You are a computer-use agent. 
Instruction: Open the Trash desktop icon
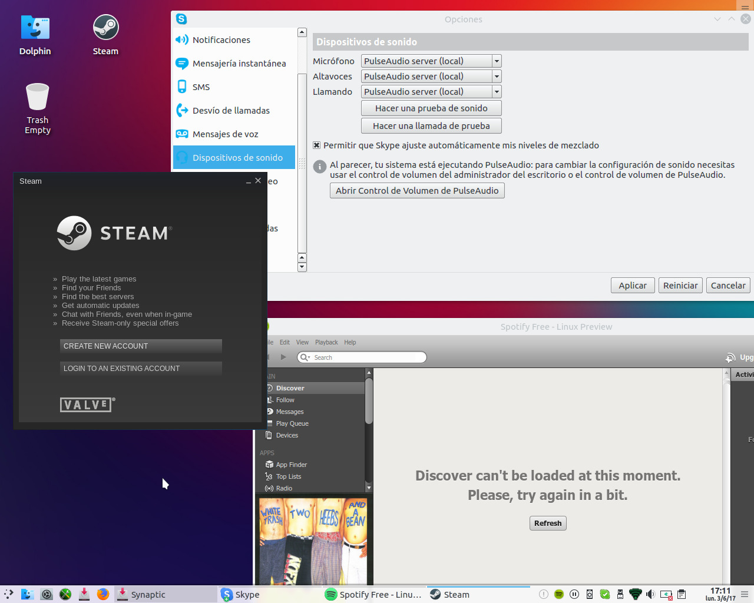38,108
